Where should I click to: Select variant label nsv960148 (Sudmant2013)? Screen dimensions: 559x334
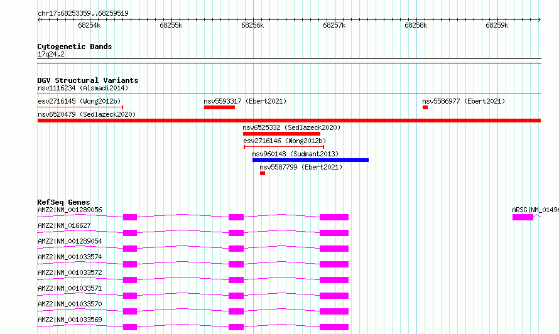click(295, 154)
